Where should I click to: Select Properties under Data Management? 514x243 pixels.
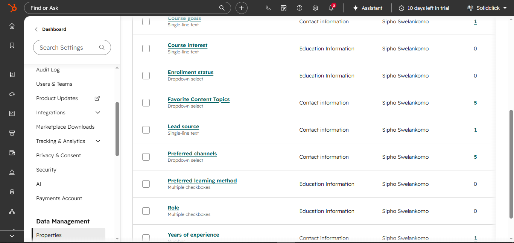point(68,235)
